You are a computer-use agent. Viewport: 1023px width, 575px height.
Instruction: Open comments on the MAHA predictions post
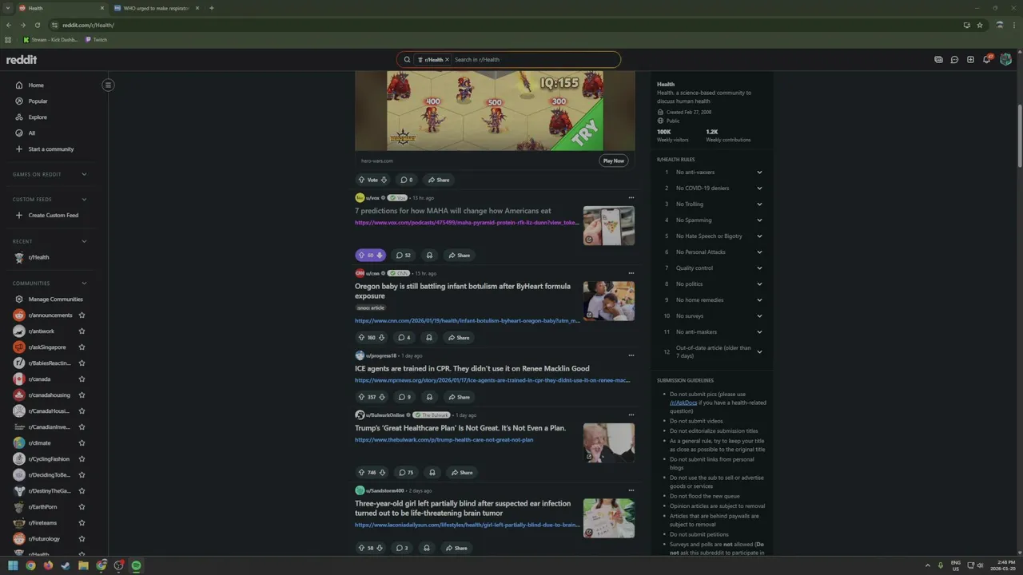[404, 256]
